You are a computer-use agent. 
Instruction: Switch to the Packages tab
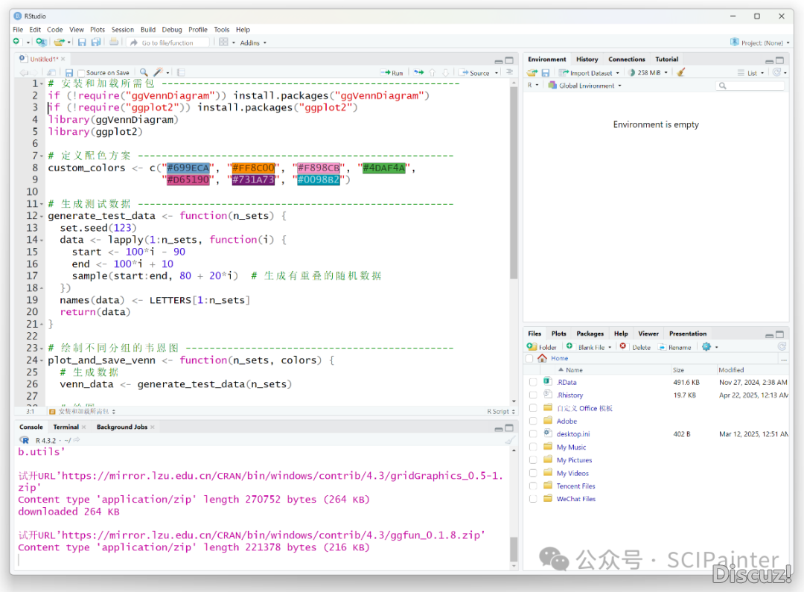click(590, 334)
